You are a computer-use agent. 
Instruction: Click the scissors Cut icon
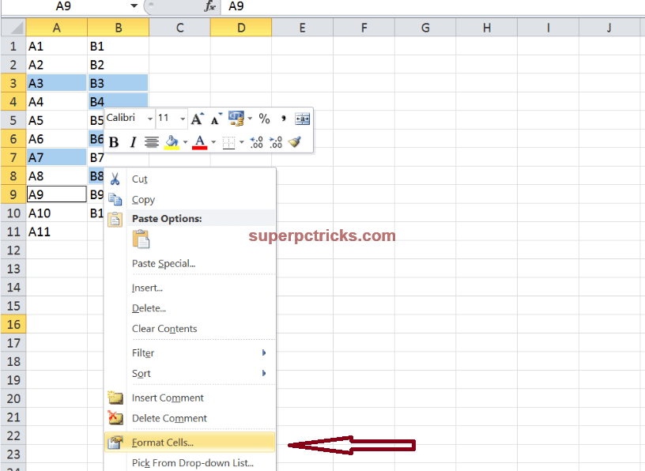click(115, 179)
